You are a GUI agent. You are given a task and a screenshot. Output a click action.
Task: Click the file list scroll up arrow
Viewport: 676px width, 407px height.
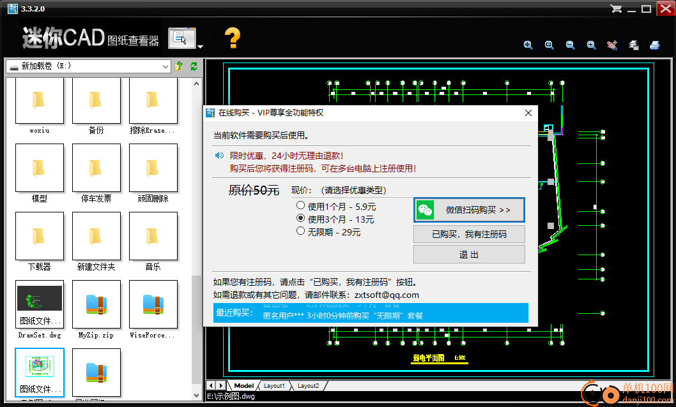click(197, 84)
